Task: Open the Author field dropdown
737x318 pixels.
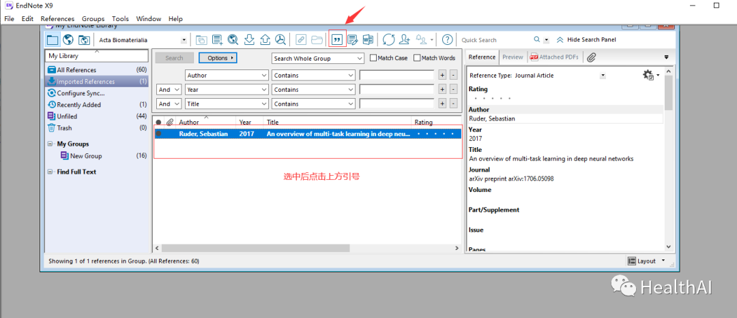Action: (227, 75)
